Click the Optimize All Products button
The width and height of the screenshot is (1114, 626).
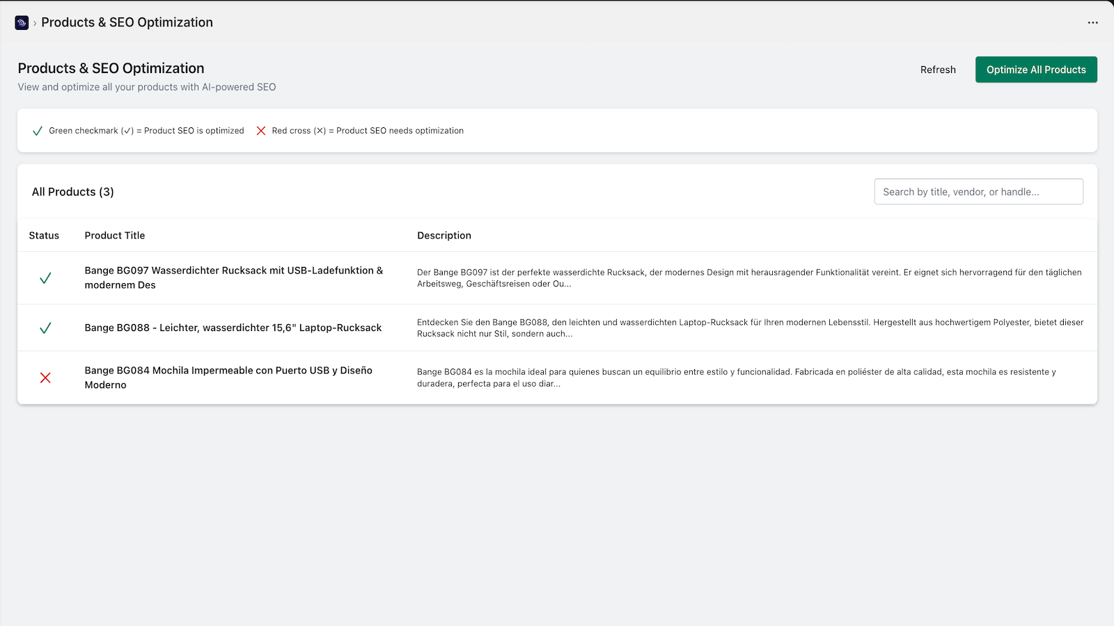coord(1036,69)
